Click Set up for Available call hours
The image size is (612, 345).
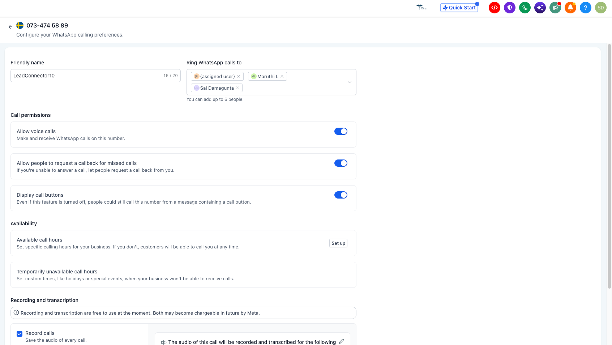coord(338,243)
